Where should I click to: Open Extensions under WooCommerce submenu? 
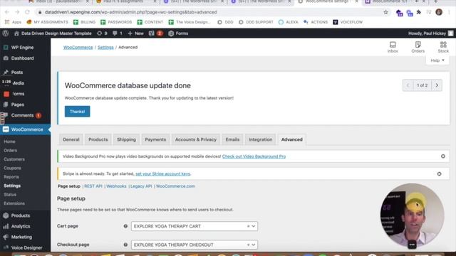click(x=14, y=203)
